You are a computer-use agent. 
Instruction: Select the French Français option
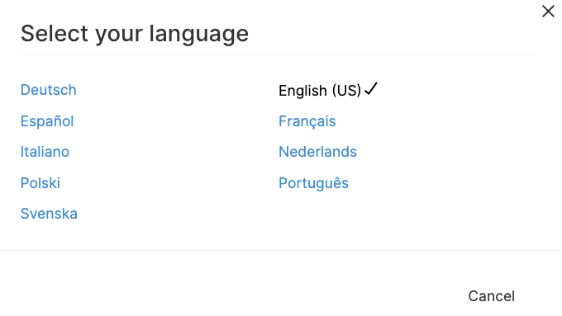307,121
